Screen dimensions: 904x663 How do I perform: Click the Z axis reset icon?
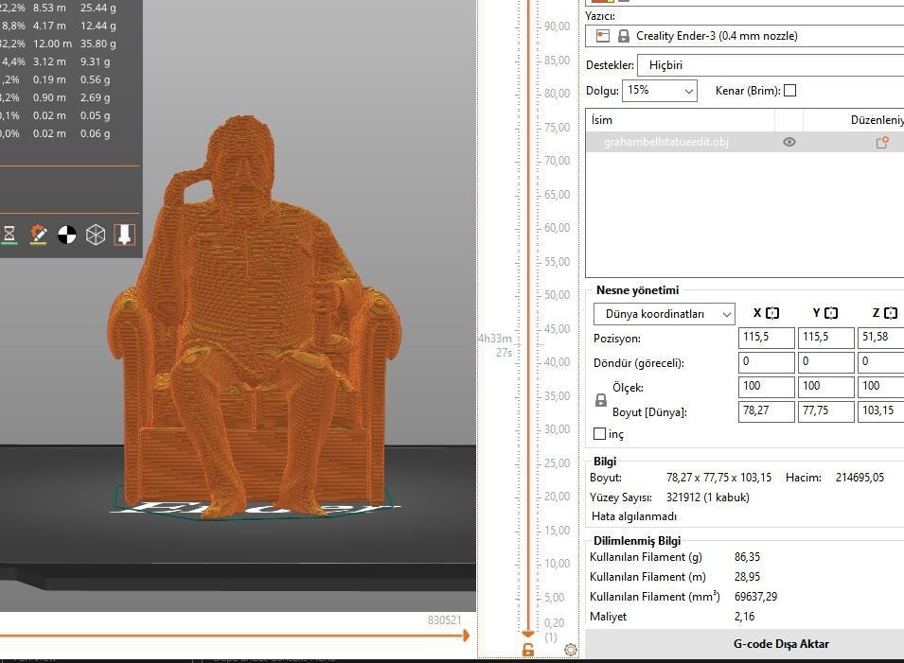[891, 313]
